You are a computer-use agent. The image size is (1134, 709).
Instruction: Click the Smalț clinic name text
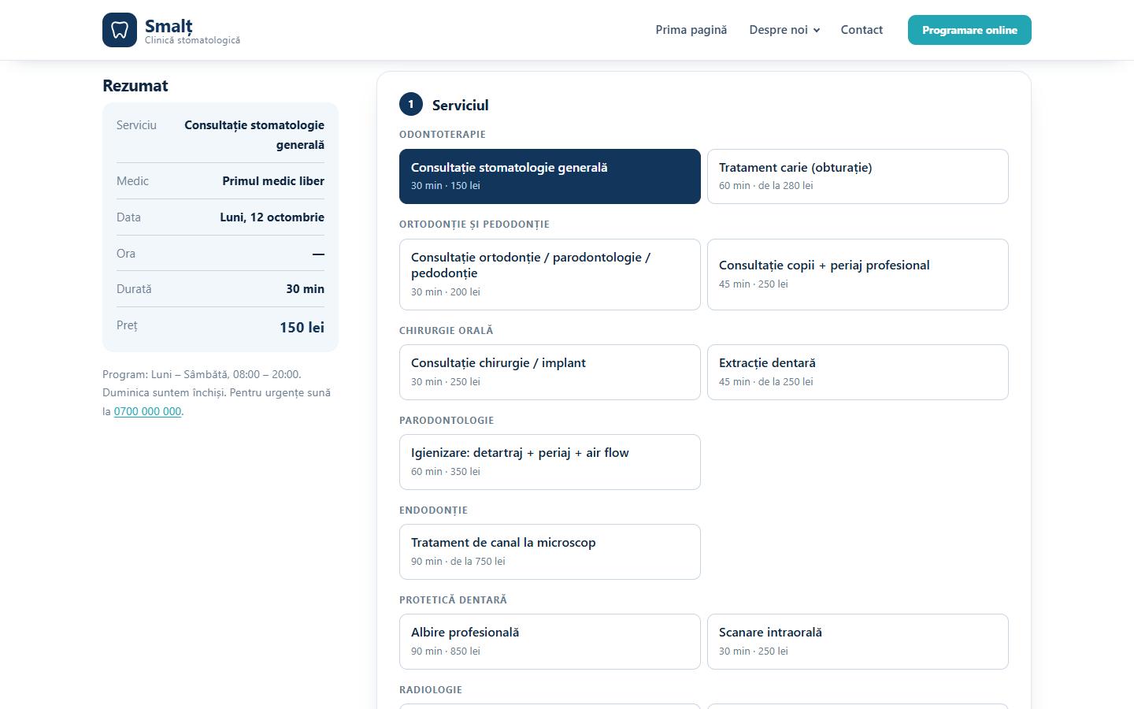169,25
